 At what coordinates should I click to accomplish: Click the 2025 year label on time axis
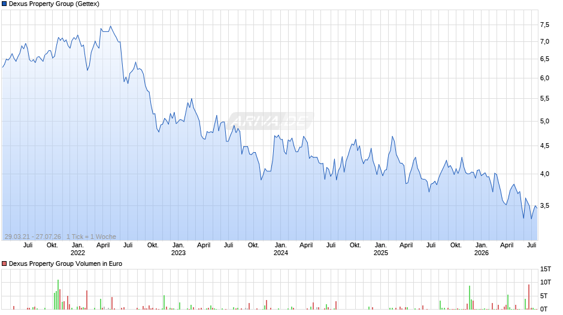[x=380, y=253]
